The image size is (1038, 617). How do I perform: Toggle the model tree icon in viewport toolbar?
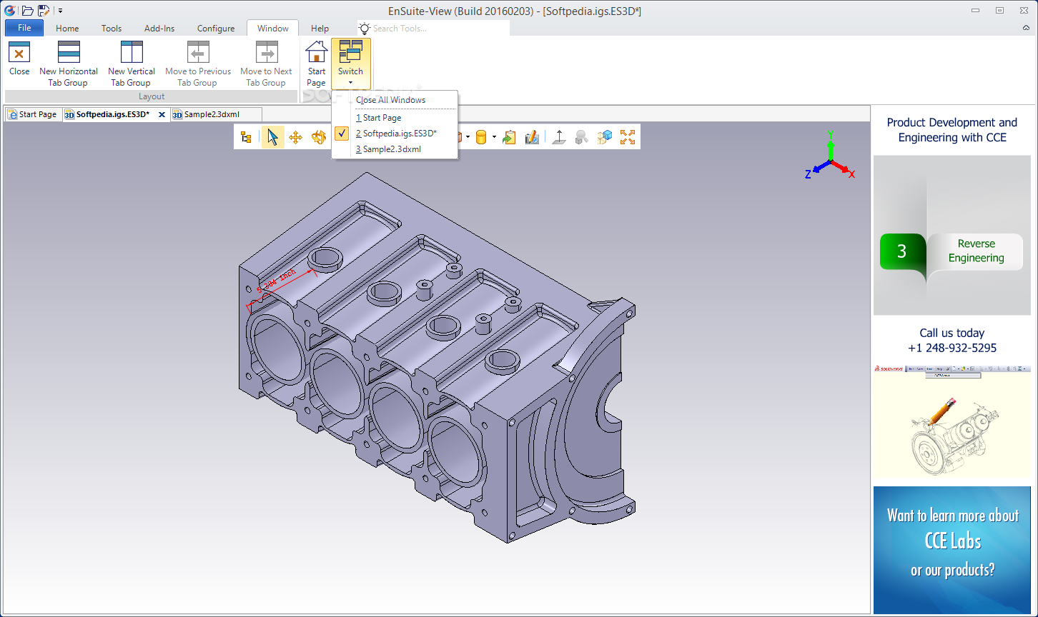[x=246, y=137]
